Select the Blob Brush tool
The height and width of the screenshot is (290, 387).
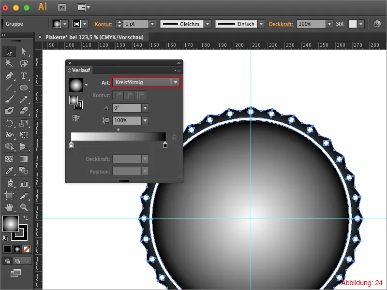click(9, 111)
